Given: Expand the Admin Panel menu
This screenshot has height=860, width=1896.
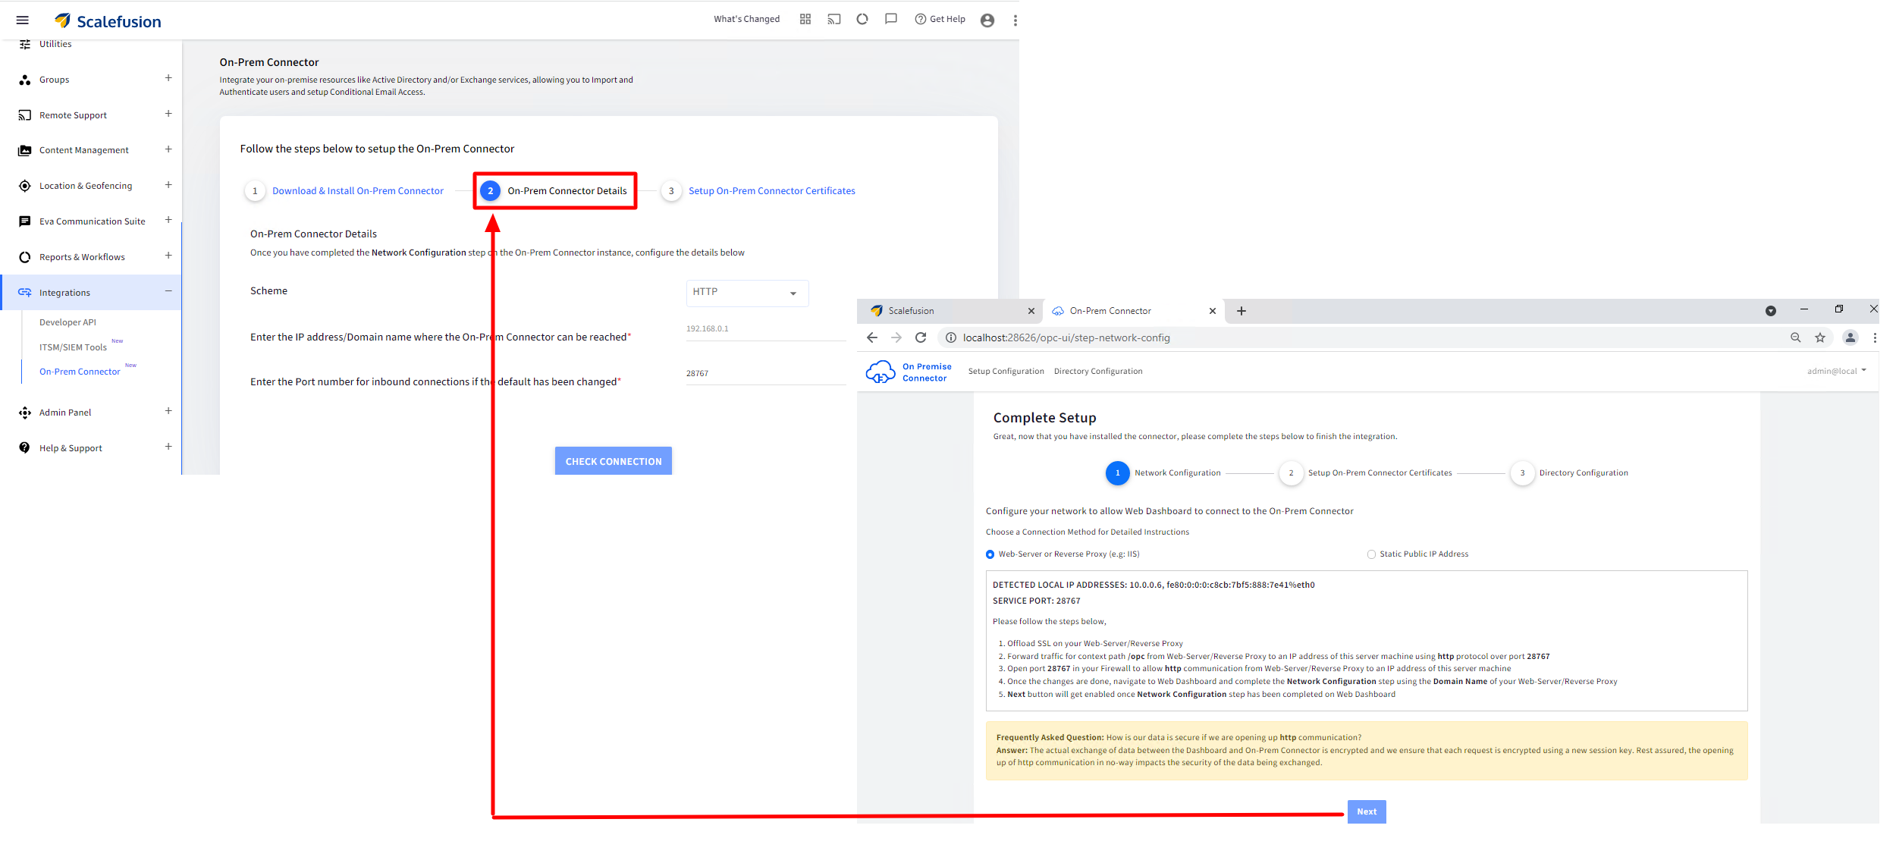Looking at the screenshot, I should [x=168, y=411].
